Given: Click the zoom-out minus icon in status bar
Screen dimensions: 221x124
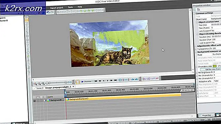Looking at the screenshot, I should pyautogui.click(x=211, y=119).
